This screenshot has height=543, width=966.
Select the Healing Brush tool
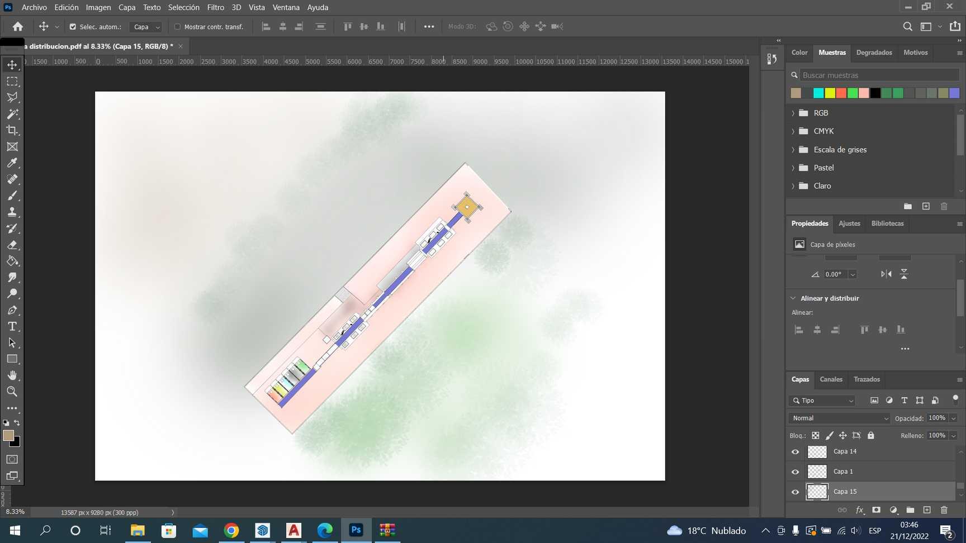(x=12, y=179)
